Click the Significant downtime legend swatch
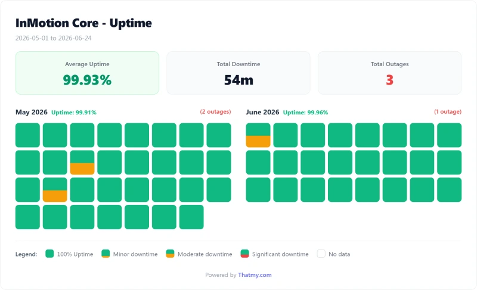The image size is (477, 290). pyautogui.click(x=244, y=254)
